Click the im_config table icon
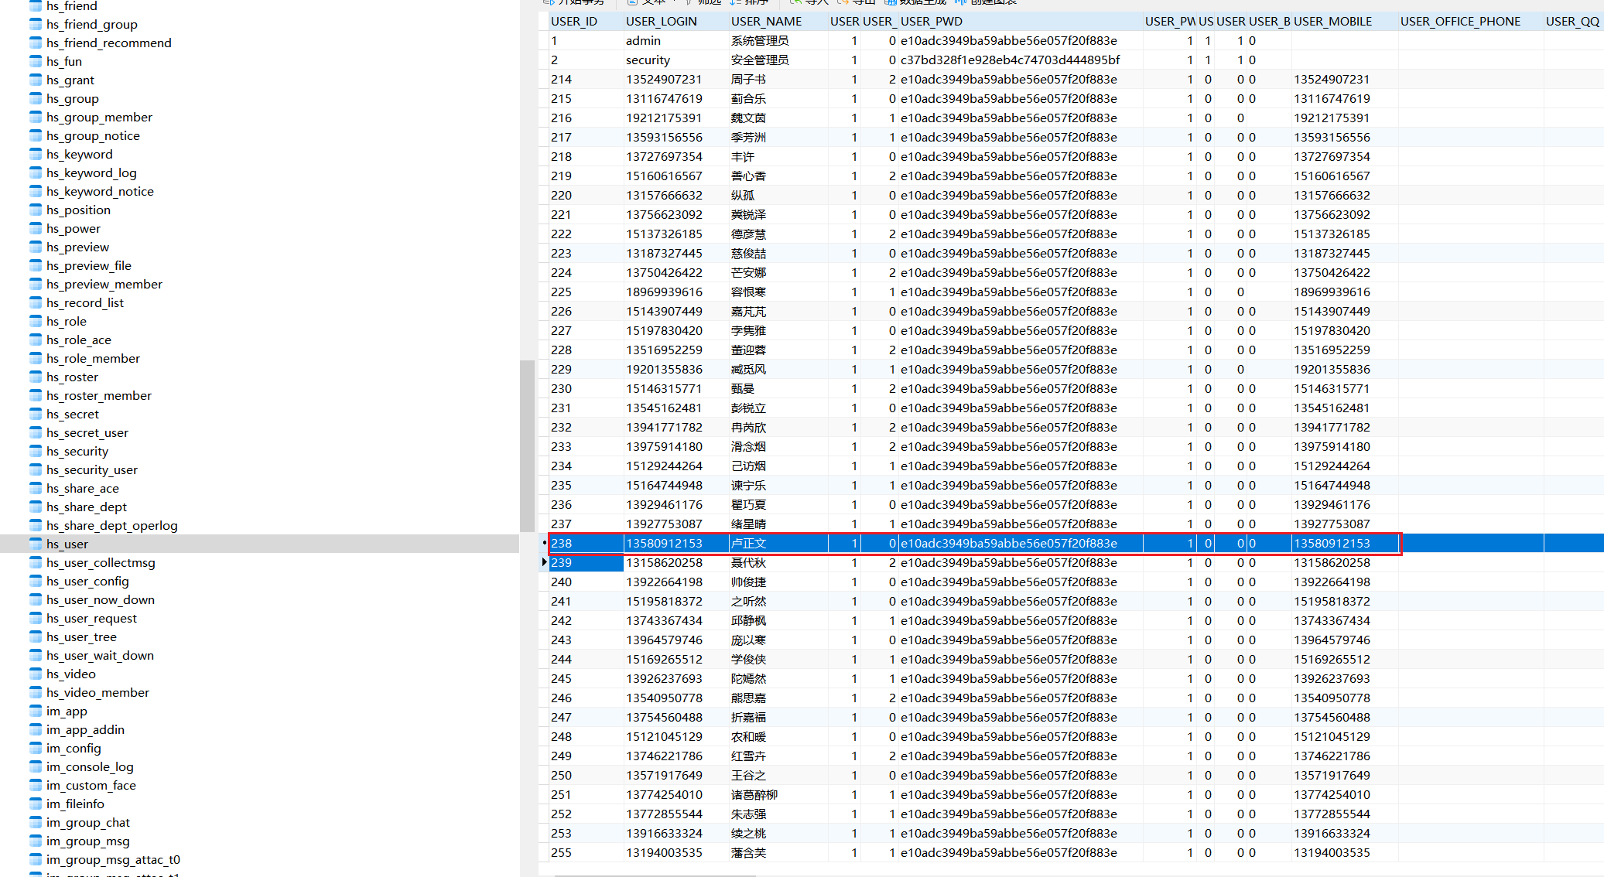The image size is (1604, 877). point(36,748)
